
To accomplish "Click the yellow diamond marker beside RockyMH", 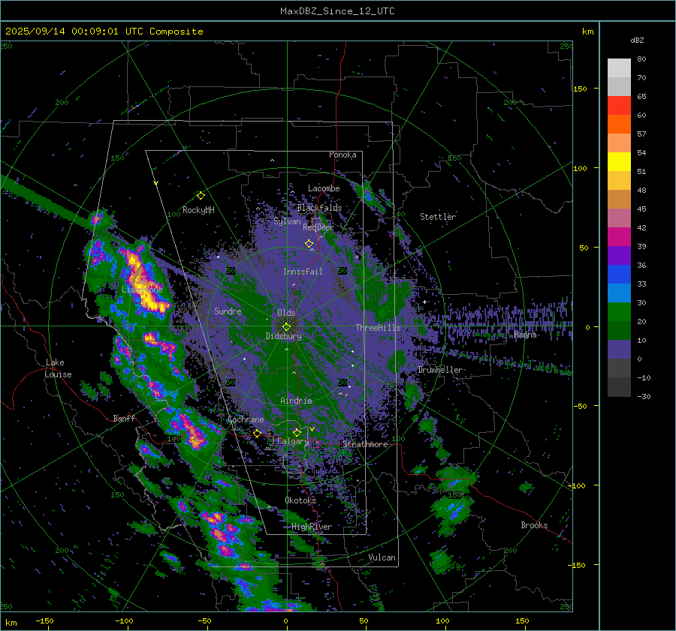I will [x=201, y=196].
